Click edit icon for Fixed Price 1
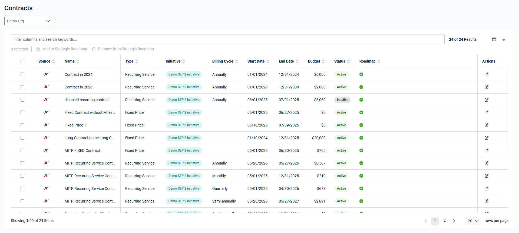 pyautogui.click(x=486, y=125)
